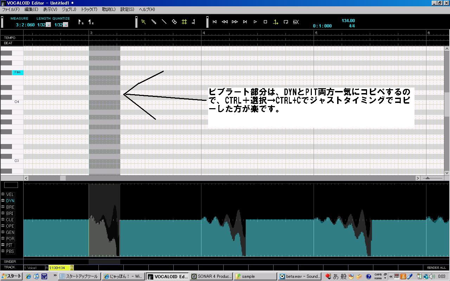
Task: Click the F#4 piano key label
Action: click(x=18, y=72)
